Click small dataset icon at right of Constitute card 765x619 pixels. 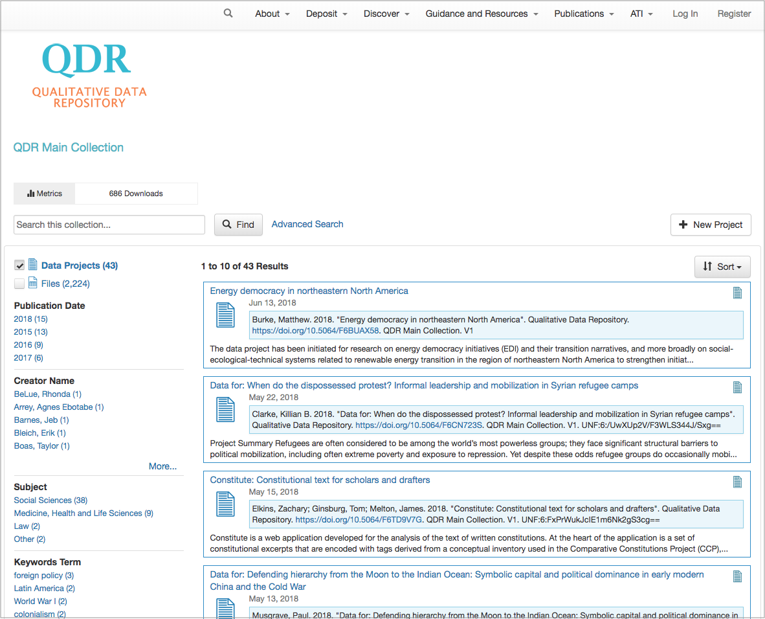tap(737, 482)
